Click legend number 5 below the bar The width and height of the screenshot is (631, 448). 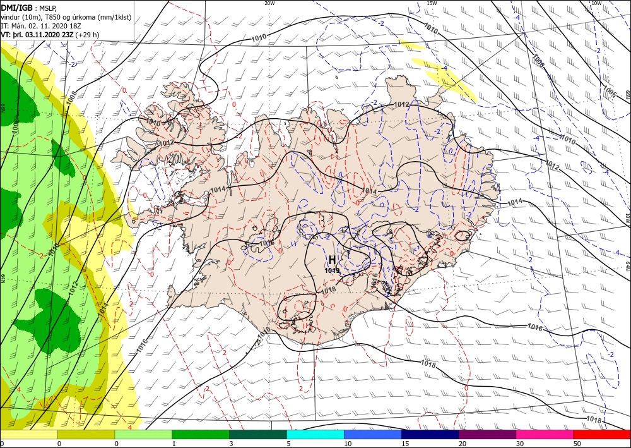point(288,444)
